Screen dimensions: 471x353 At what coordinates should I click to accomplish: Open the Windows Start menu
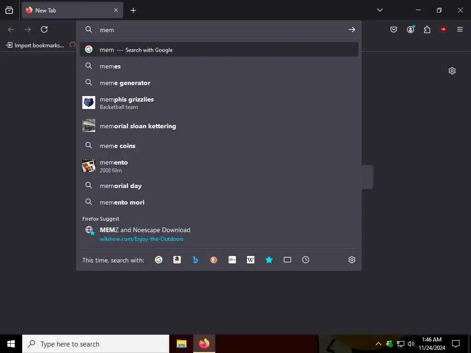[11, 344]
